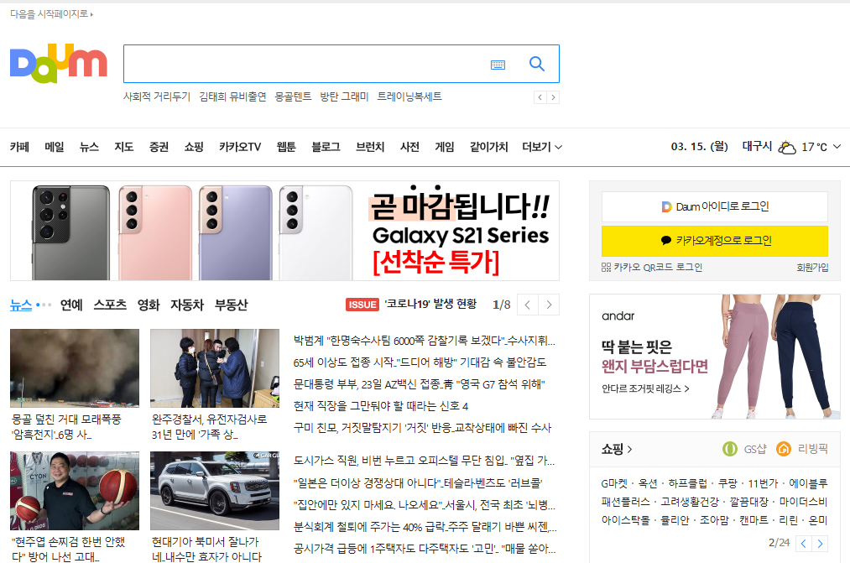Click the 리빙픽 house icon

pos(784,449)
